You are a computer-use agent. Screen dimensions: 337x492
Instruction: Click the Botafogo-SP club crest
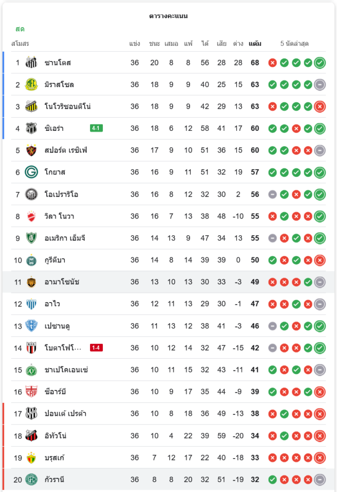point(31,348)
